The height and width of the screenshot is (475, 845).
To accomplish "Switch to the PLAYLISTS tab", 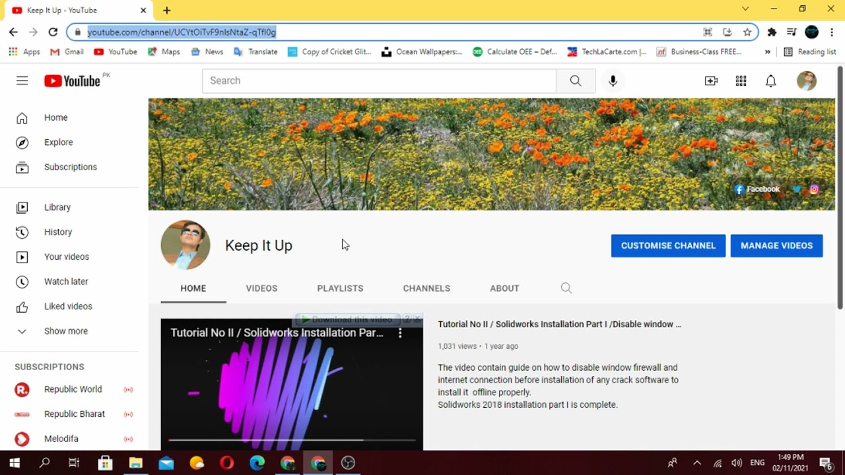I will click(340, 288).
